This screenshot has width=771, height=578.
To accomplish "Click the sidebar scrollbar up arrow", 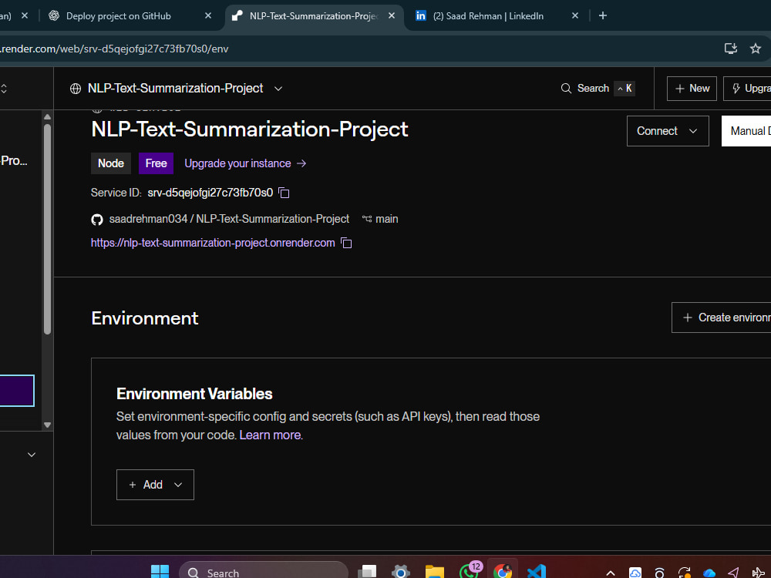I will (47, 117).
